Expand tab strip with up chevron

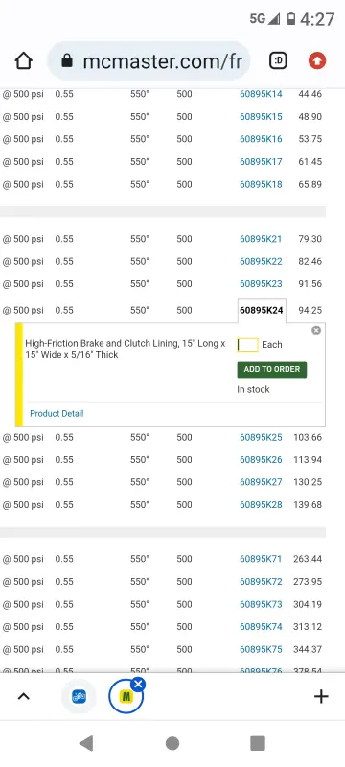click(x=23, y=697)
